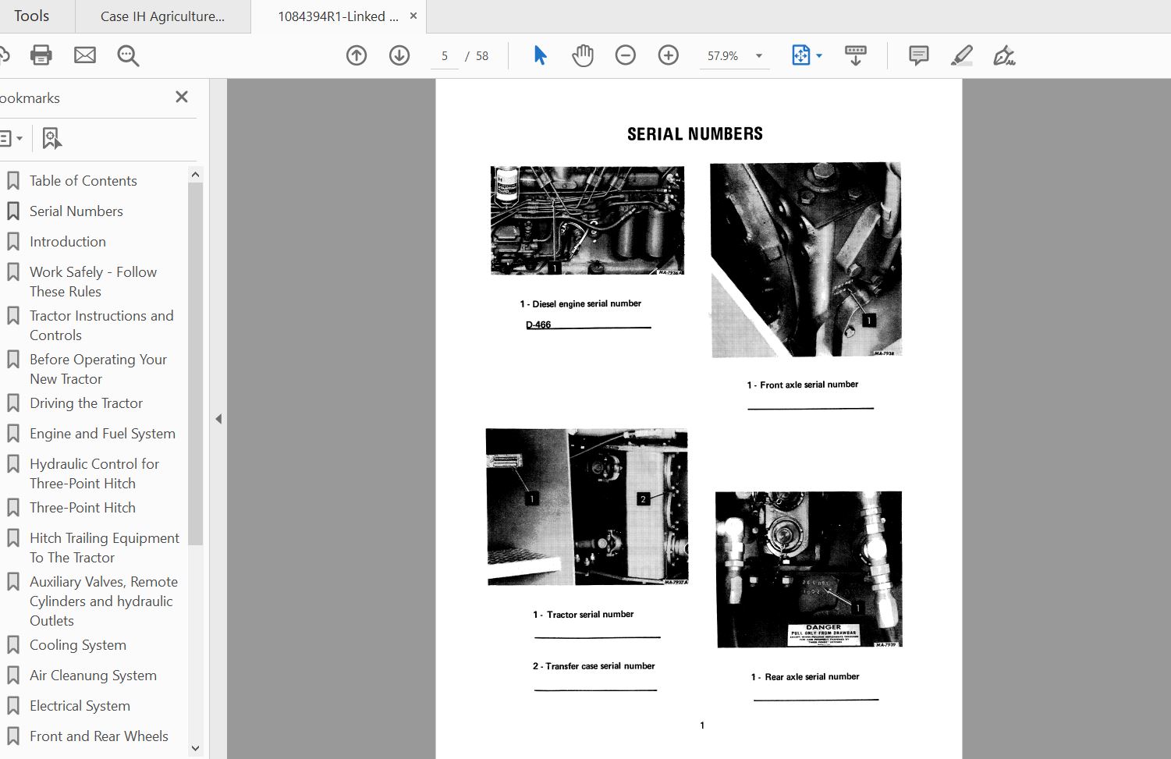Activate the Hand pan tool
Viewport: 1171px width, 759px height.
pyautogui.click(x=583, y=55)
